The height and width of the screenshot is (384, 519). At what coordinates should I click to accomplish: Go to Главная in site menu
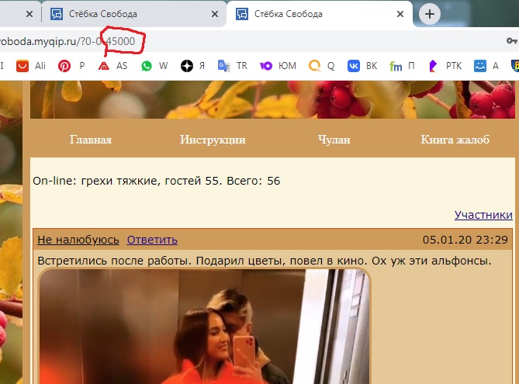(x=90, y=140)
